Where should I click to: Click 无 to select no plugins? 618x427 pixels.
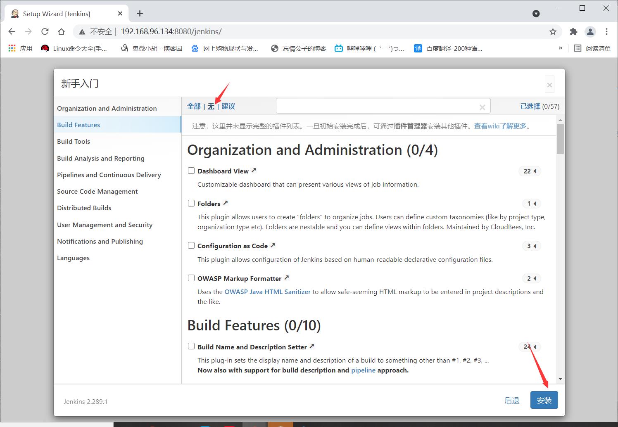[211, 107]
